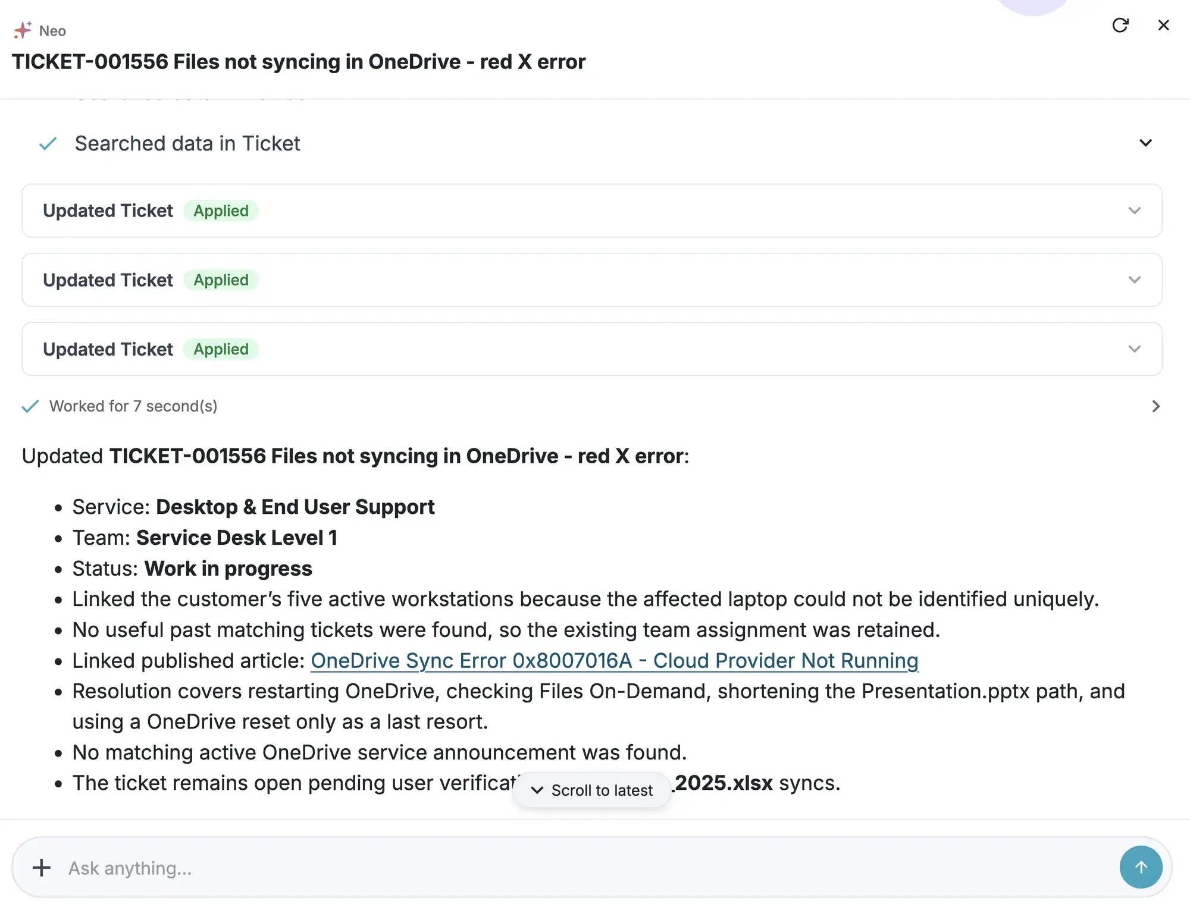The image size is (1190, 904).
Task: Click the plus attachment icon
Action: [42, 868]
